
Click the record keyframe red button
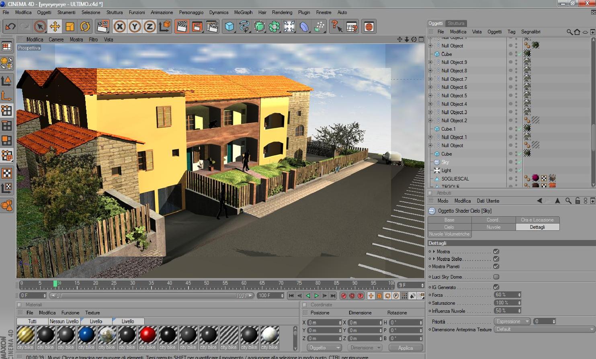click(x=344, y=296)
